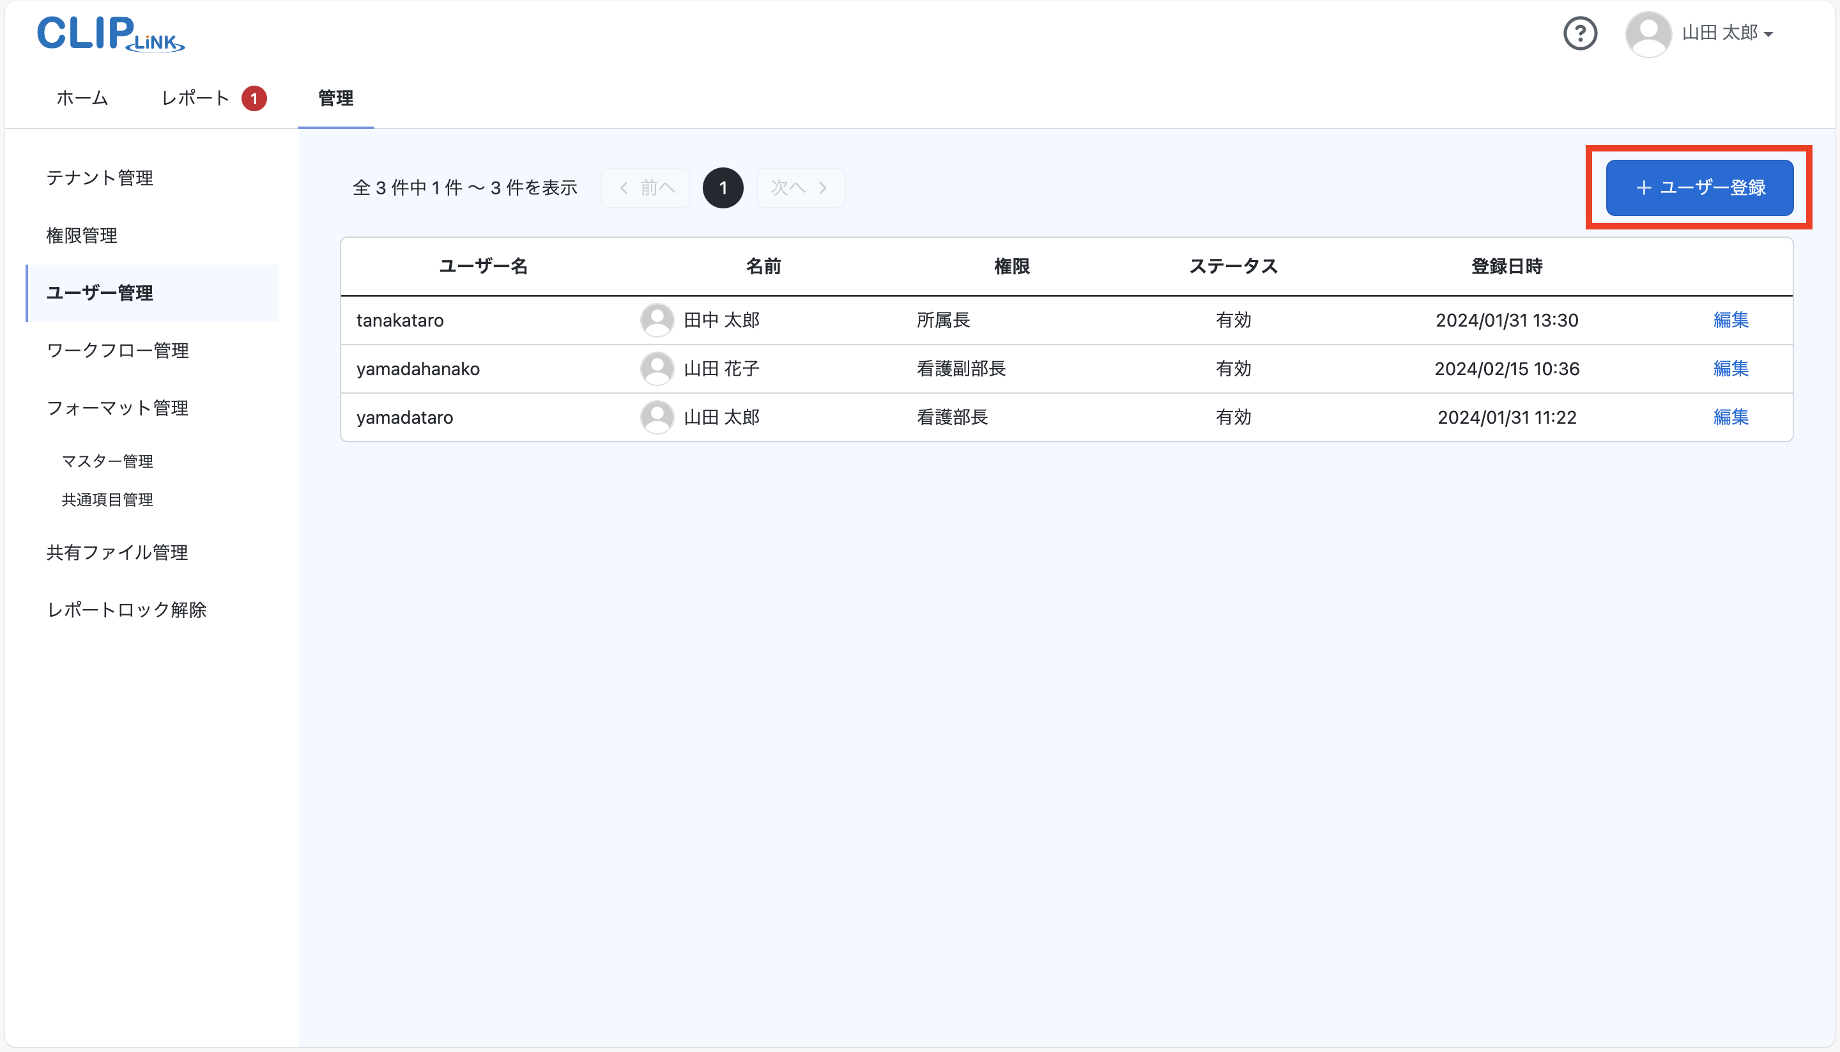Open the help question mark icon
The image size is (1840, 1052).
tap(1581, 33)
